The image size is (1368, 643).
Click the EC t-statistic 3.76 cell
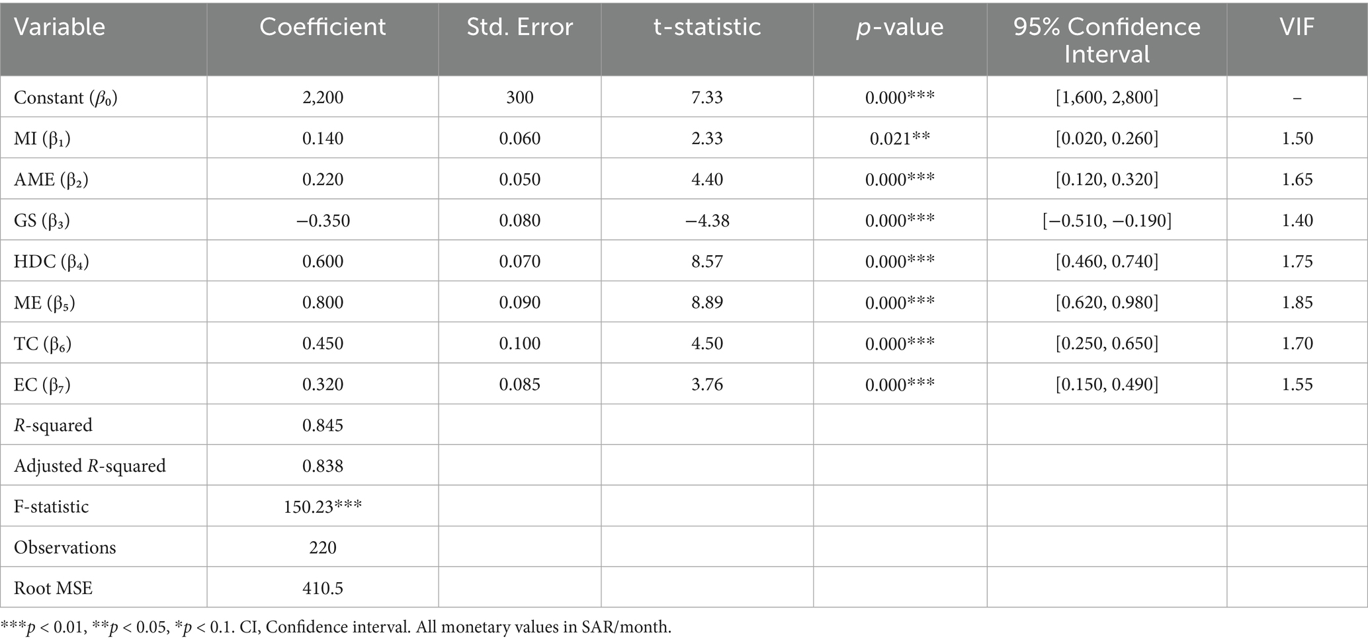coord(707,385)
